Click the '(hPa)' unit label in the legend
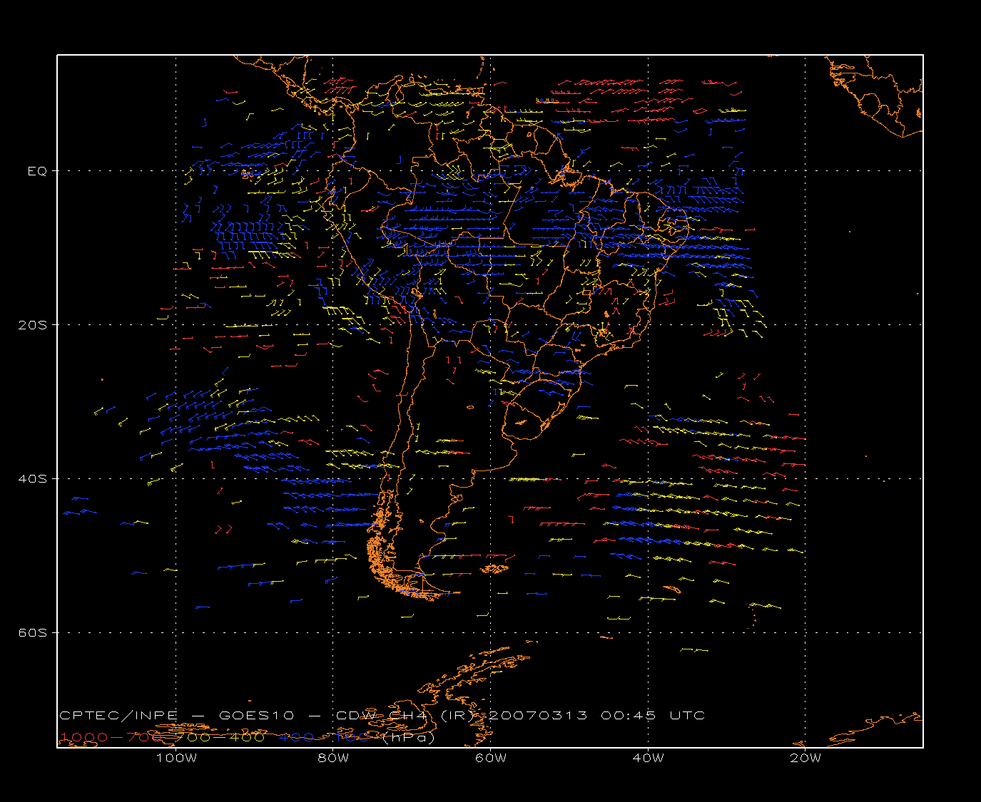The height and width of the screenshot is (802, 981). (x=408, y=737)
